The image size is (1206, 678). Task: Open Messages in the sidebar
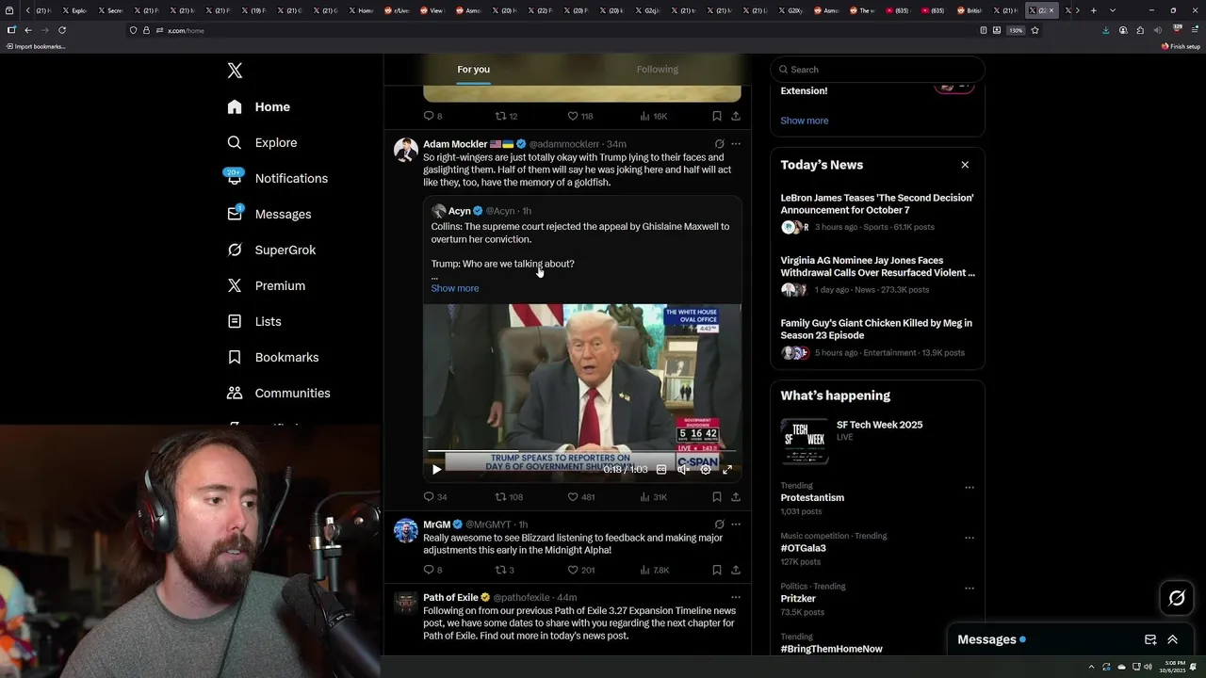coord(269,215)
